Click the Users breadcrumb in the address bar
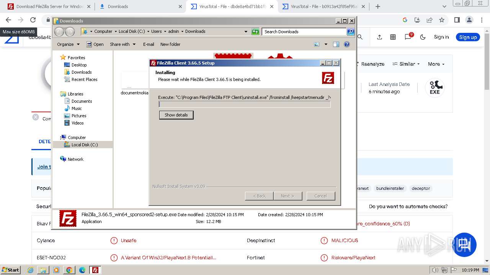 click(x=156, y=32)
